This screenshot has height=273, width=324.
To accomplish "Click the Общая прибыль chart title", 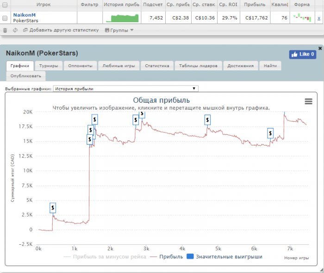I will 162,100.
